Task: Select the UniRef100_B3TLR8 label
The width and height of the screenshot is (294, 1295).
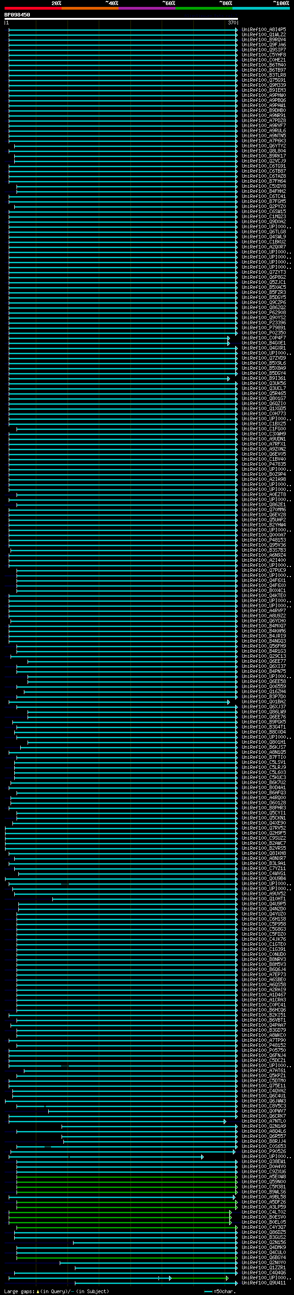Action: 264,75
